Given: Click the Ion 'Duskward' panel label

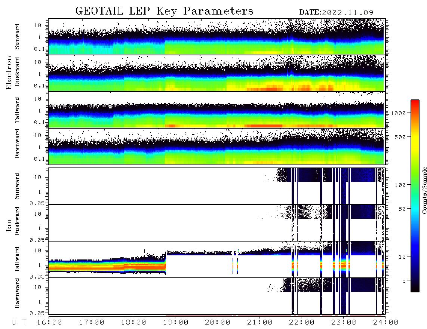Looking at the screenshot, I should coord(17,221).
